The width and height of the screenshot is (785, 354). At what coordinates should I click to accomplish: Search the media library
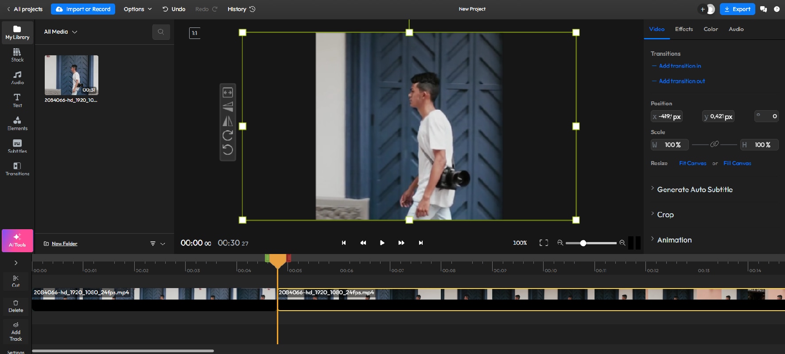(x=161, y=32)
